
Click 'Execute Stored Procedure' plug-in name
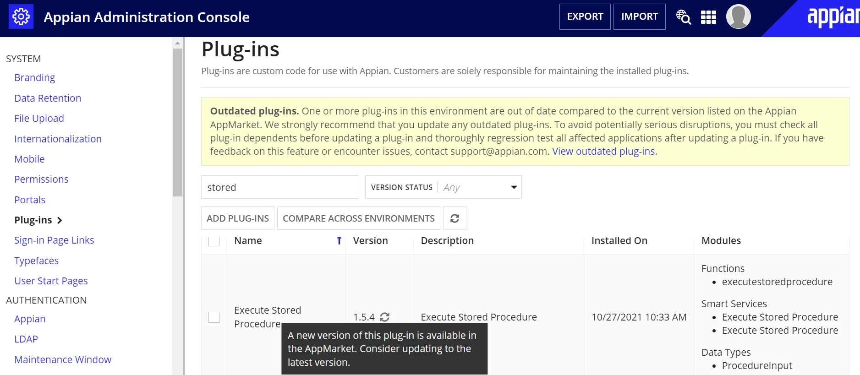point(268,317)
